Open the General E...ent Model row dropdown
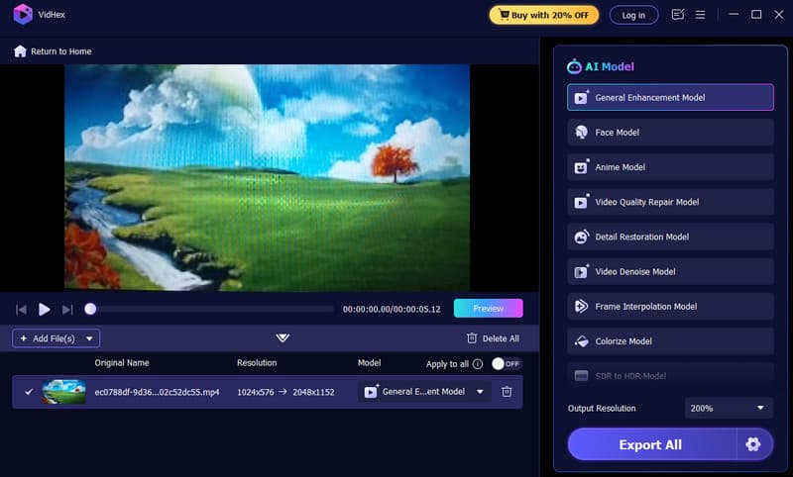This screenshot has height=477, width=793. click(x=424, y=392)
